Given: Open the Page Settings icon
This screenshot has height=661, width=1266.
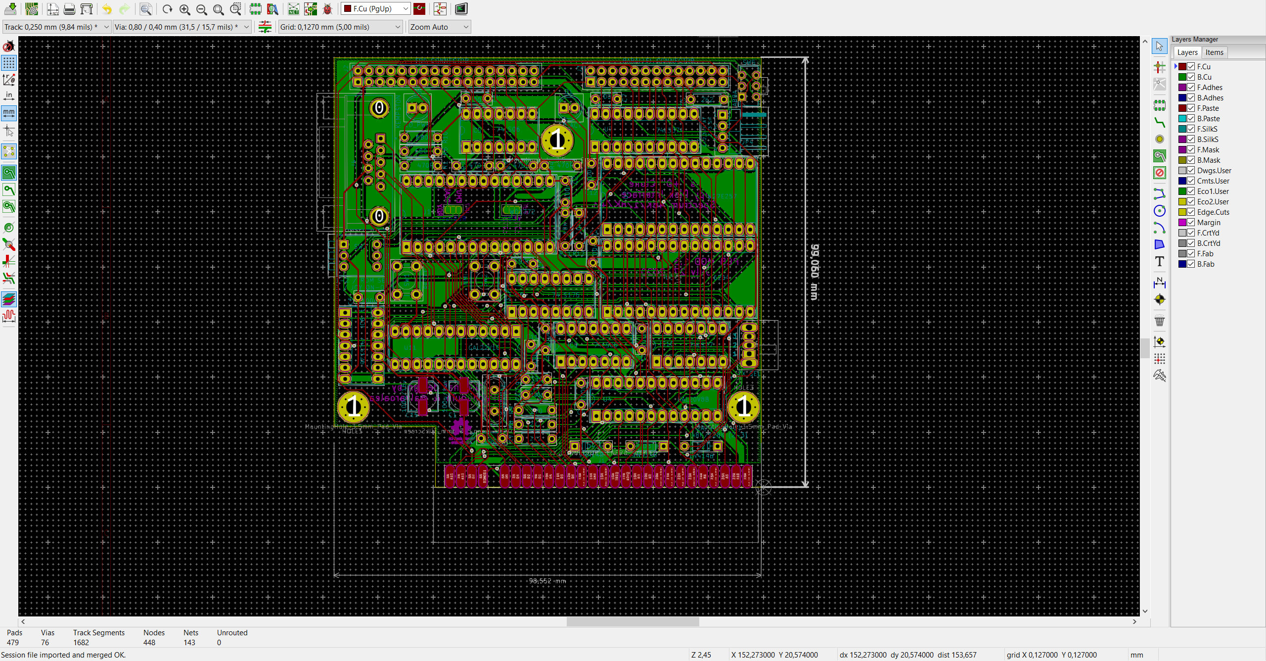Looking at the screenshot, I should (x=53, y=9).
